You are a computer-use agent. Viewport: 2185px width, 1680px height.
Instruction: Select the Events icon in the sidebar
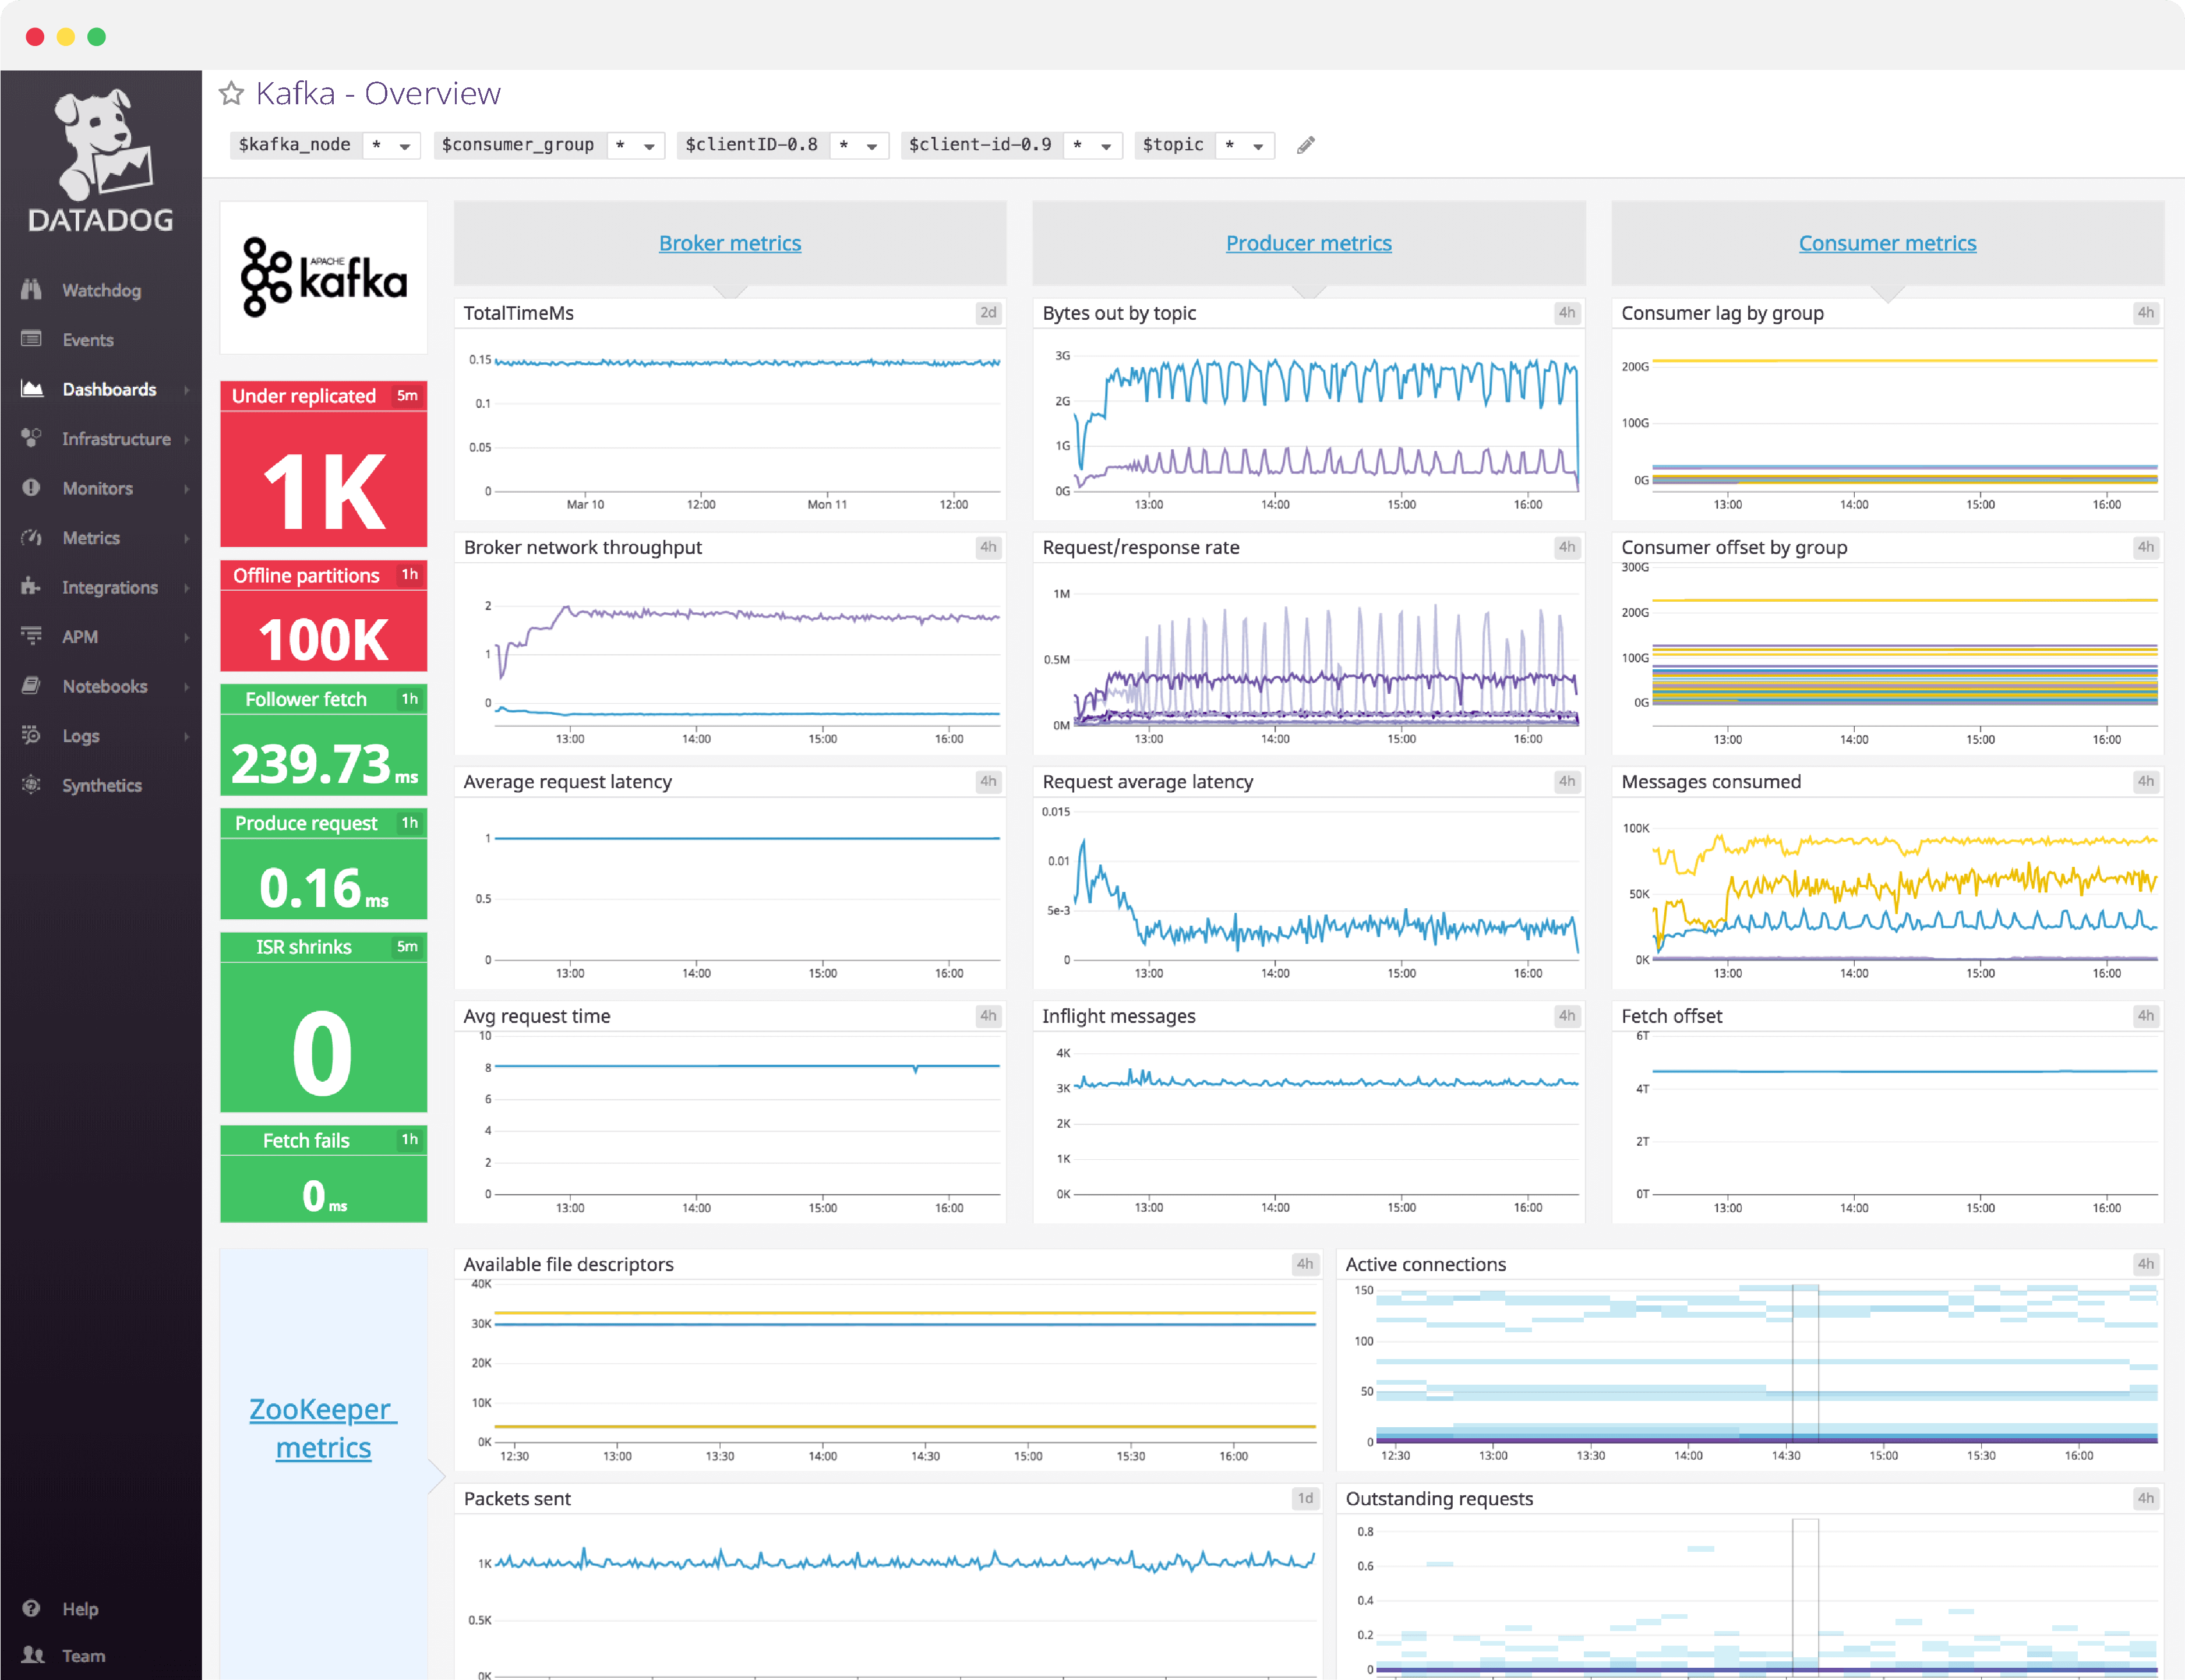33,340
